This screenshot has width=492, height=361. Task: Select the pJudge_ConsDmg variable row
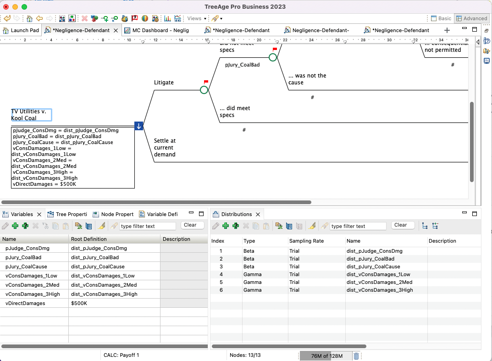pyautogui.click(x=104, y=248)
